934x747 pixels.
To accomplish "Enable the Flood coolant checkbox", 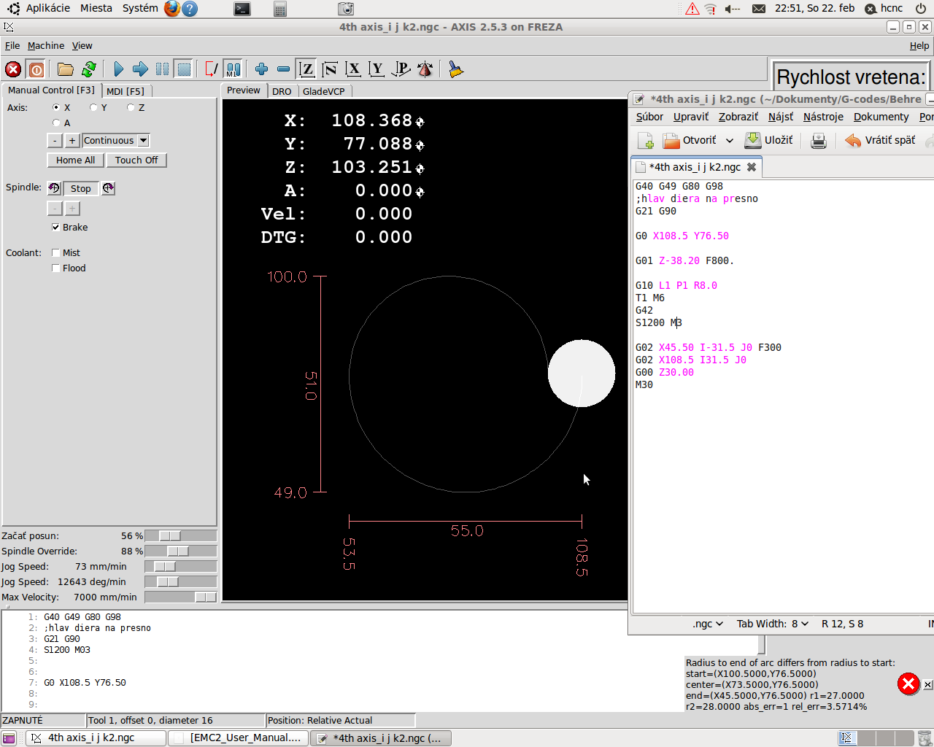I will pos(56,268).
